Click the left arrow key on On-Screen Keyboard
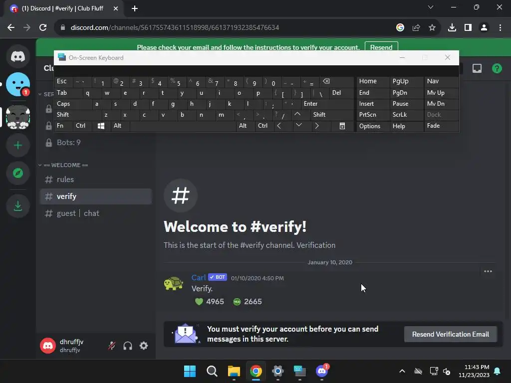 coord(279,126)
